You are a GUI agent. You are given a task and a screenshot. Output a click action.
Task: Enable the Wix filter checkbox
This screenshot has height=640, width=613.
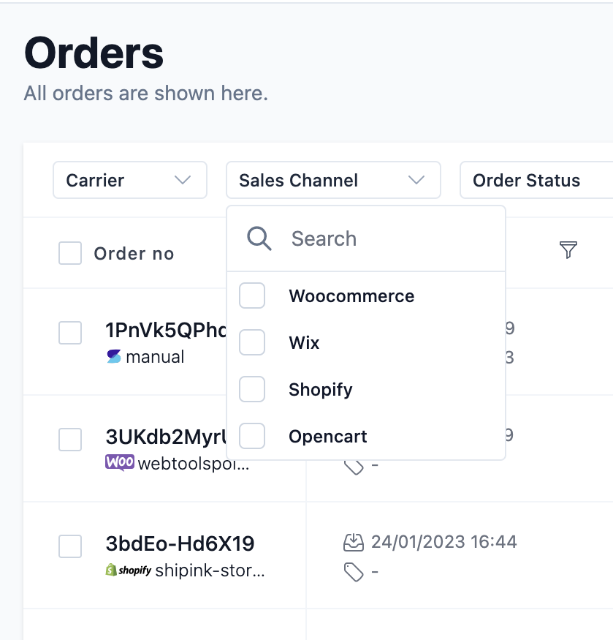[x=252, y=342]
